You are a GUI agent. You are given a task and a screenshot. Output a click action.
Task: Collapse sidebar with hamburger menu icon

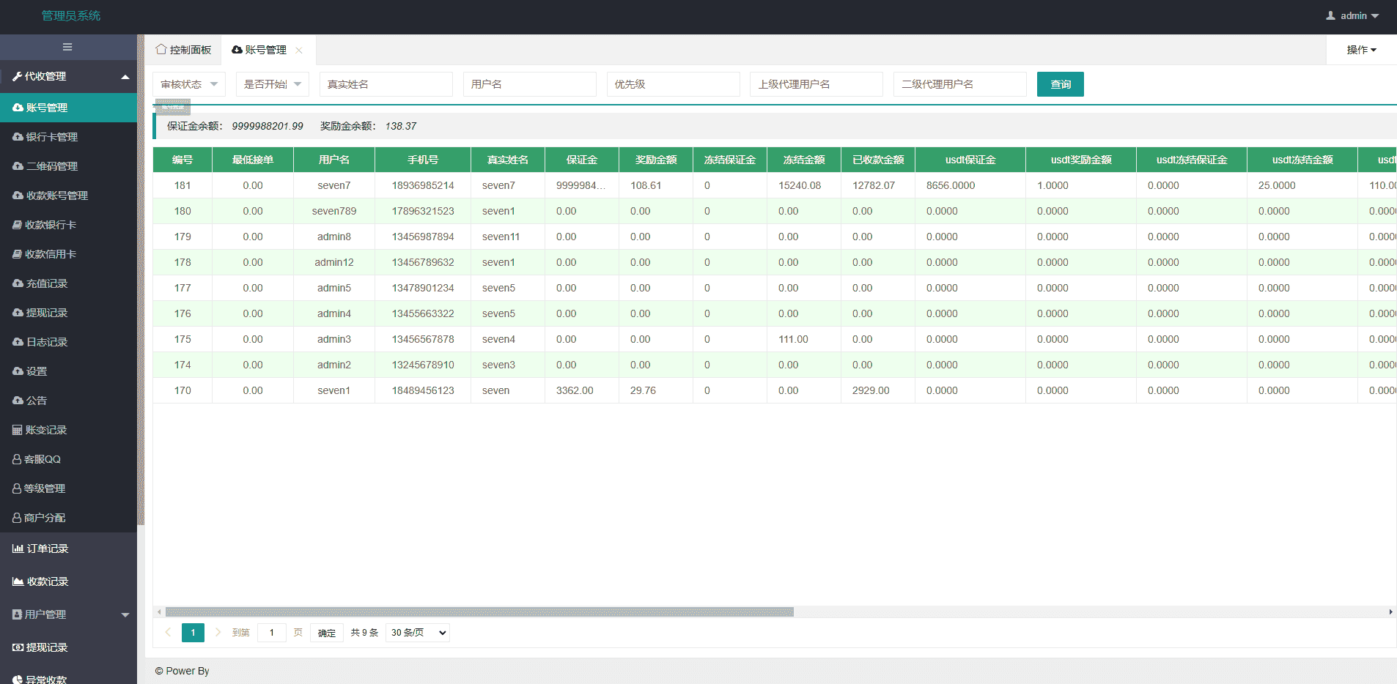(67, 47)
